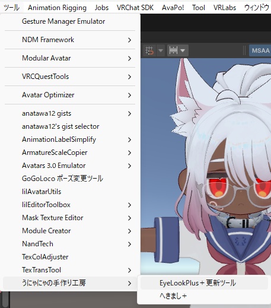Open the VRLabs menu
This screenshot has height=308, width=271.
(x=225, y=8)
